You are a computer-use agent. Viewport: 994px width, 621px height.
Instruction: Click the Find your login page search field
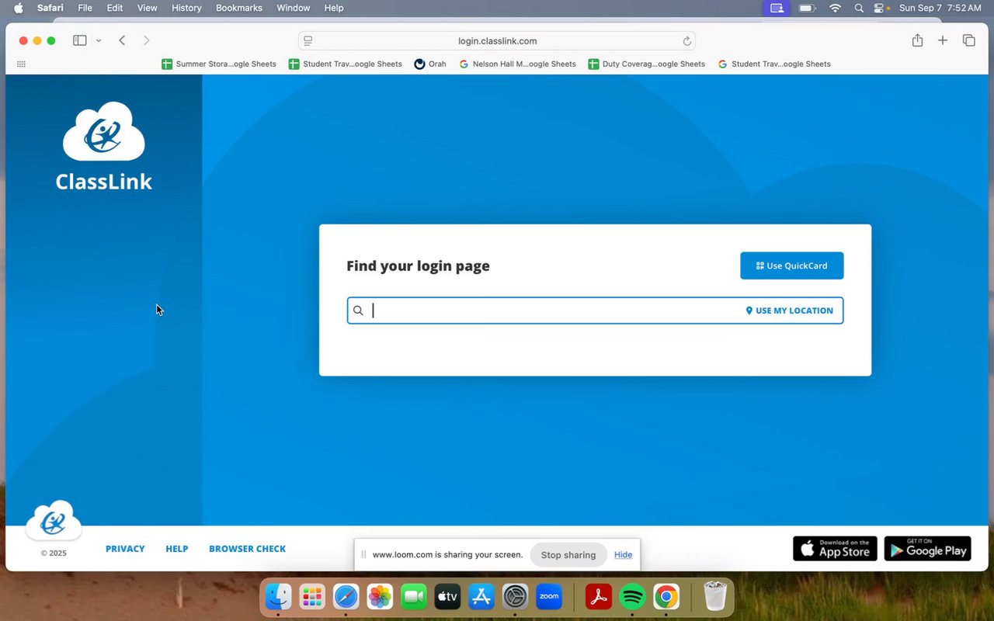point(595,310)
